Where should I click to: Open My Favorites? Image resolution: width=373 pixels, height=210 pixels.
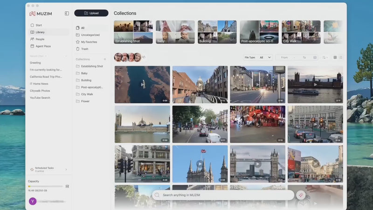(x=89, y=42)
